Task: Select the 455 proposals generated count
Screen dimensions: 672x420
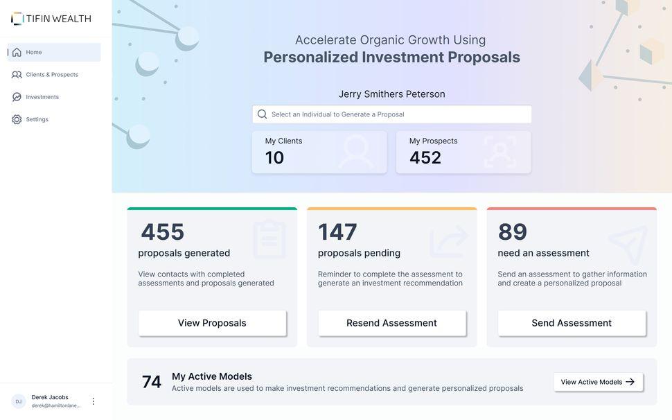Action: (163, 232)
